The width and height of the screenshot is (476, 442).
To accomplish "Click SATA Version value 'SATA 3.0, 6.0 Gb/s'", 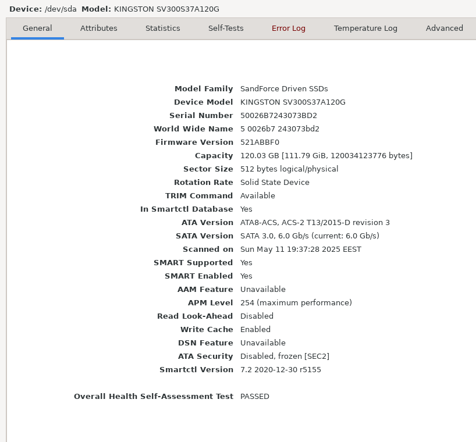I will pos(275,236).
